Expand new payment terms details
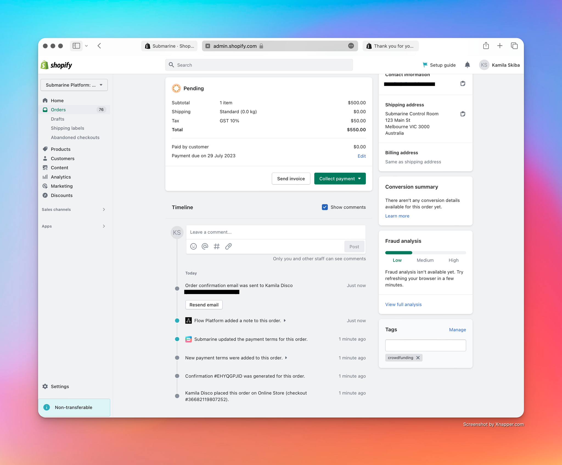The width and height of the screenshot is (562, 465). coord(286,358)
